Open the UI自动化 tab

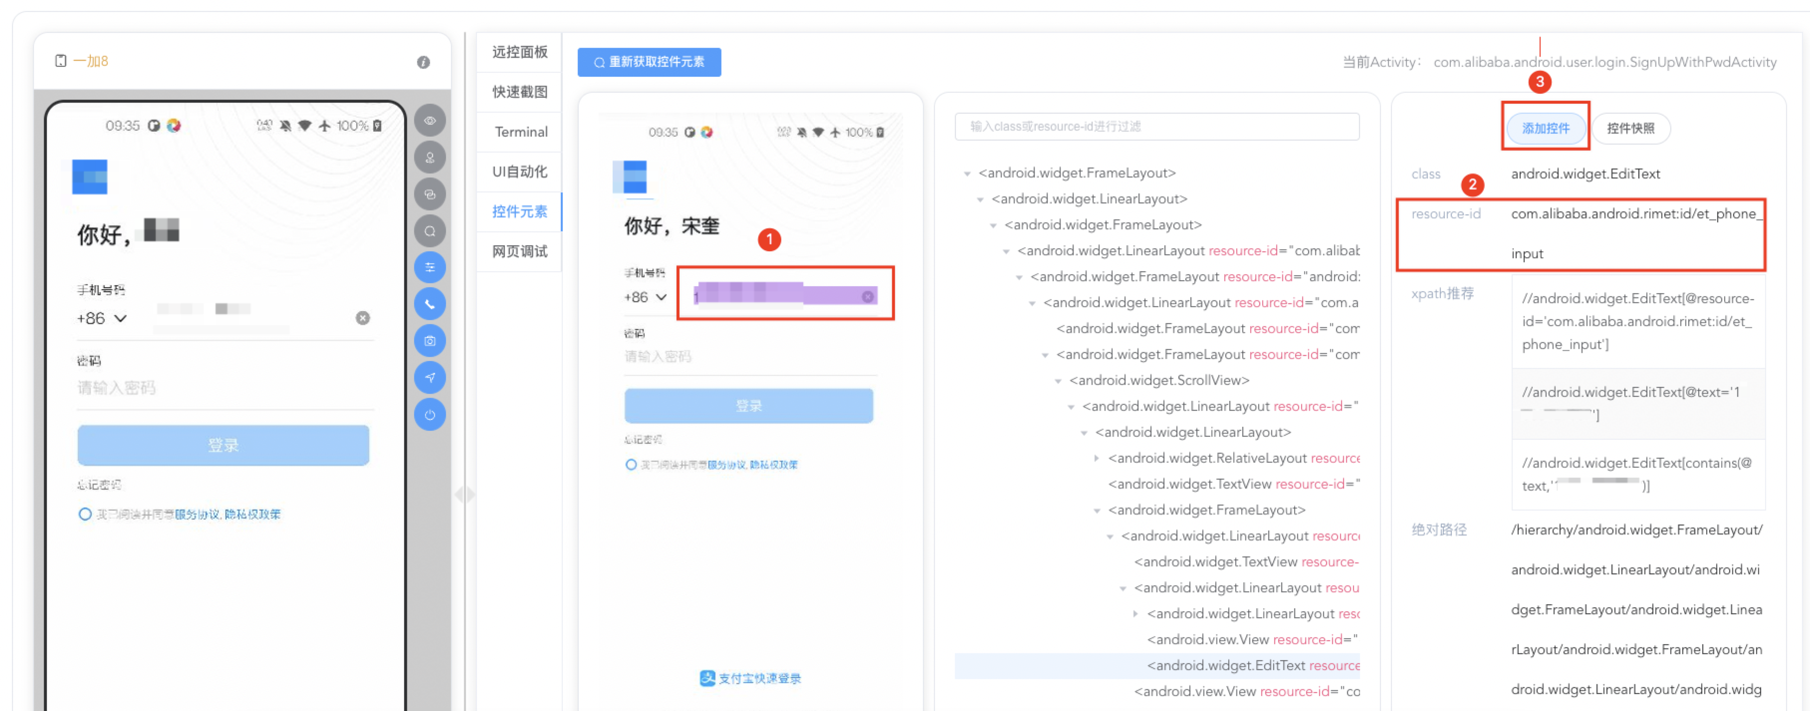pyautogui.click(x=519, y=172)
